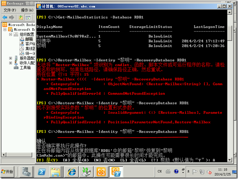This screenshot has width=238, height=179.
Task: Collapse the 组织配置 tree node
Action: 11,34
